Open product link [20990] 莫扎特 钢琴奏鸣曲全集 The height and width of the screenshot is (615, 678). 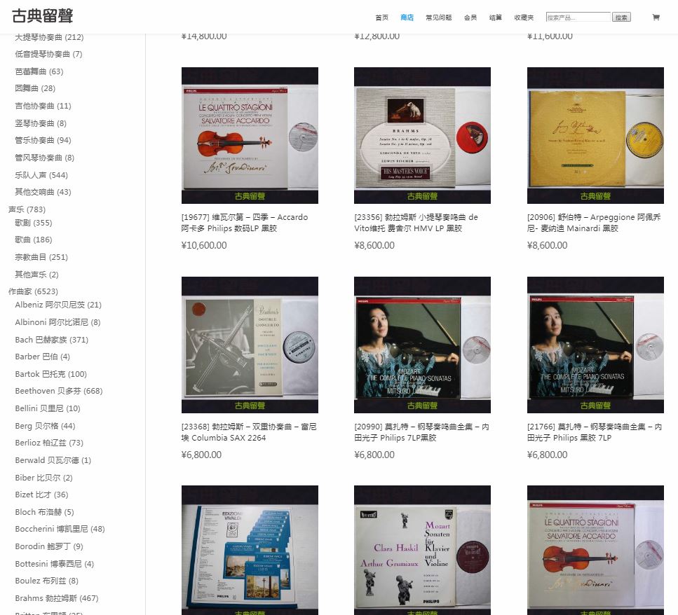click(421, 432)
